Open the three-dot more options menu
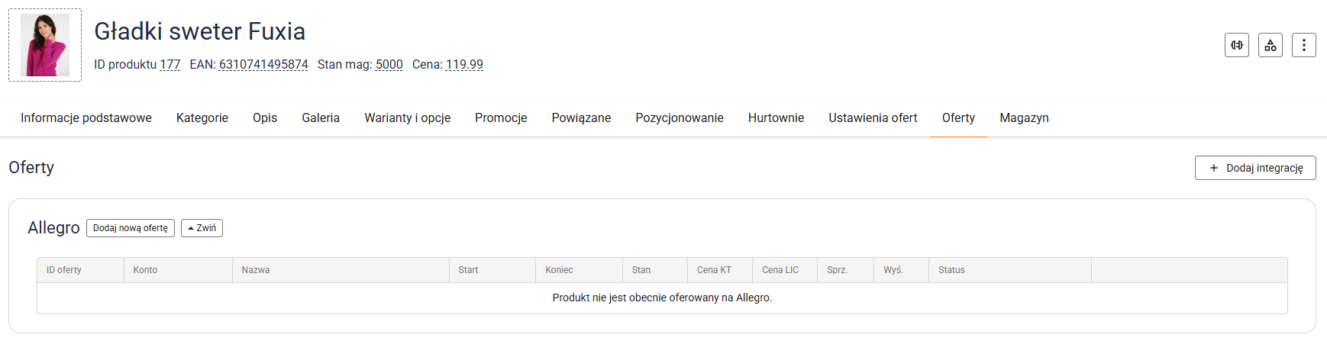The height and width of the screenshot is (341, 1327). pos(1304,45)
